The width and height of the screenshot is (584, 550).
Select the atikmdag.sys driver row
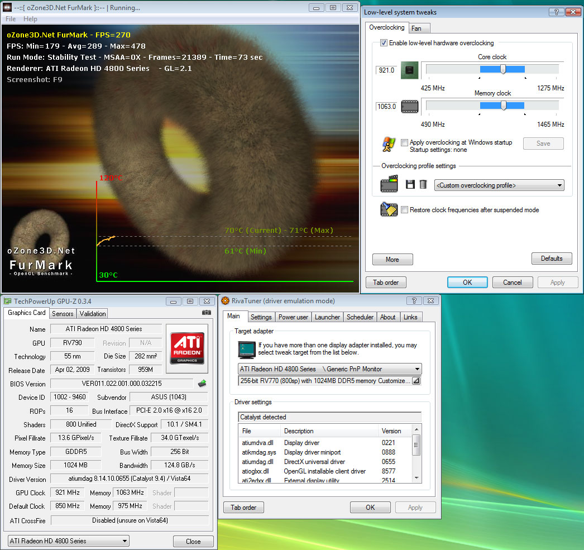click(x=325, y=452)
